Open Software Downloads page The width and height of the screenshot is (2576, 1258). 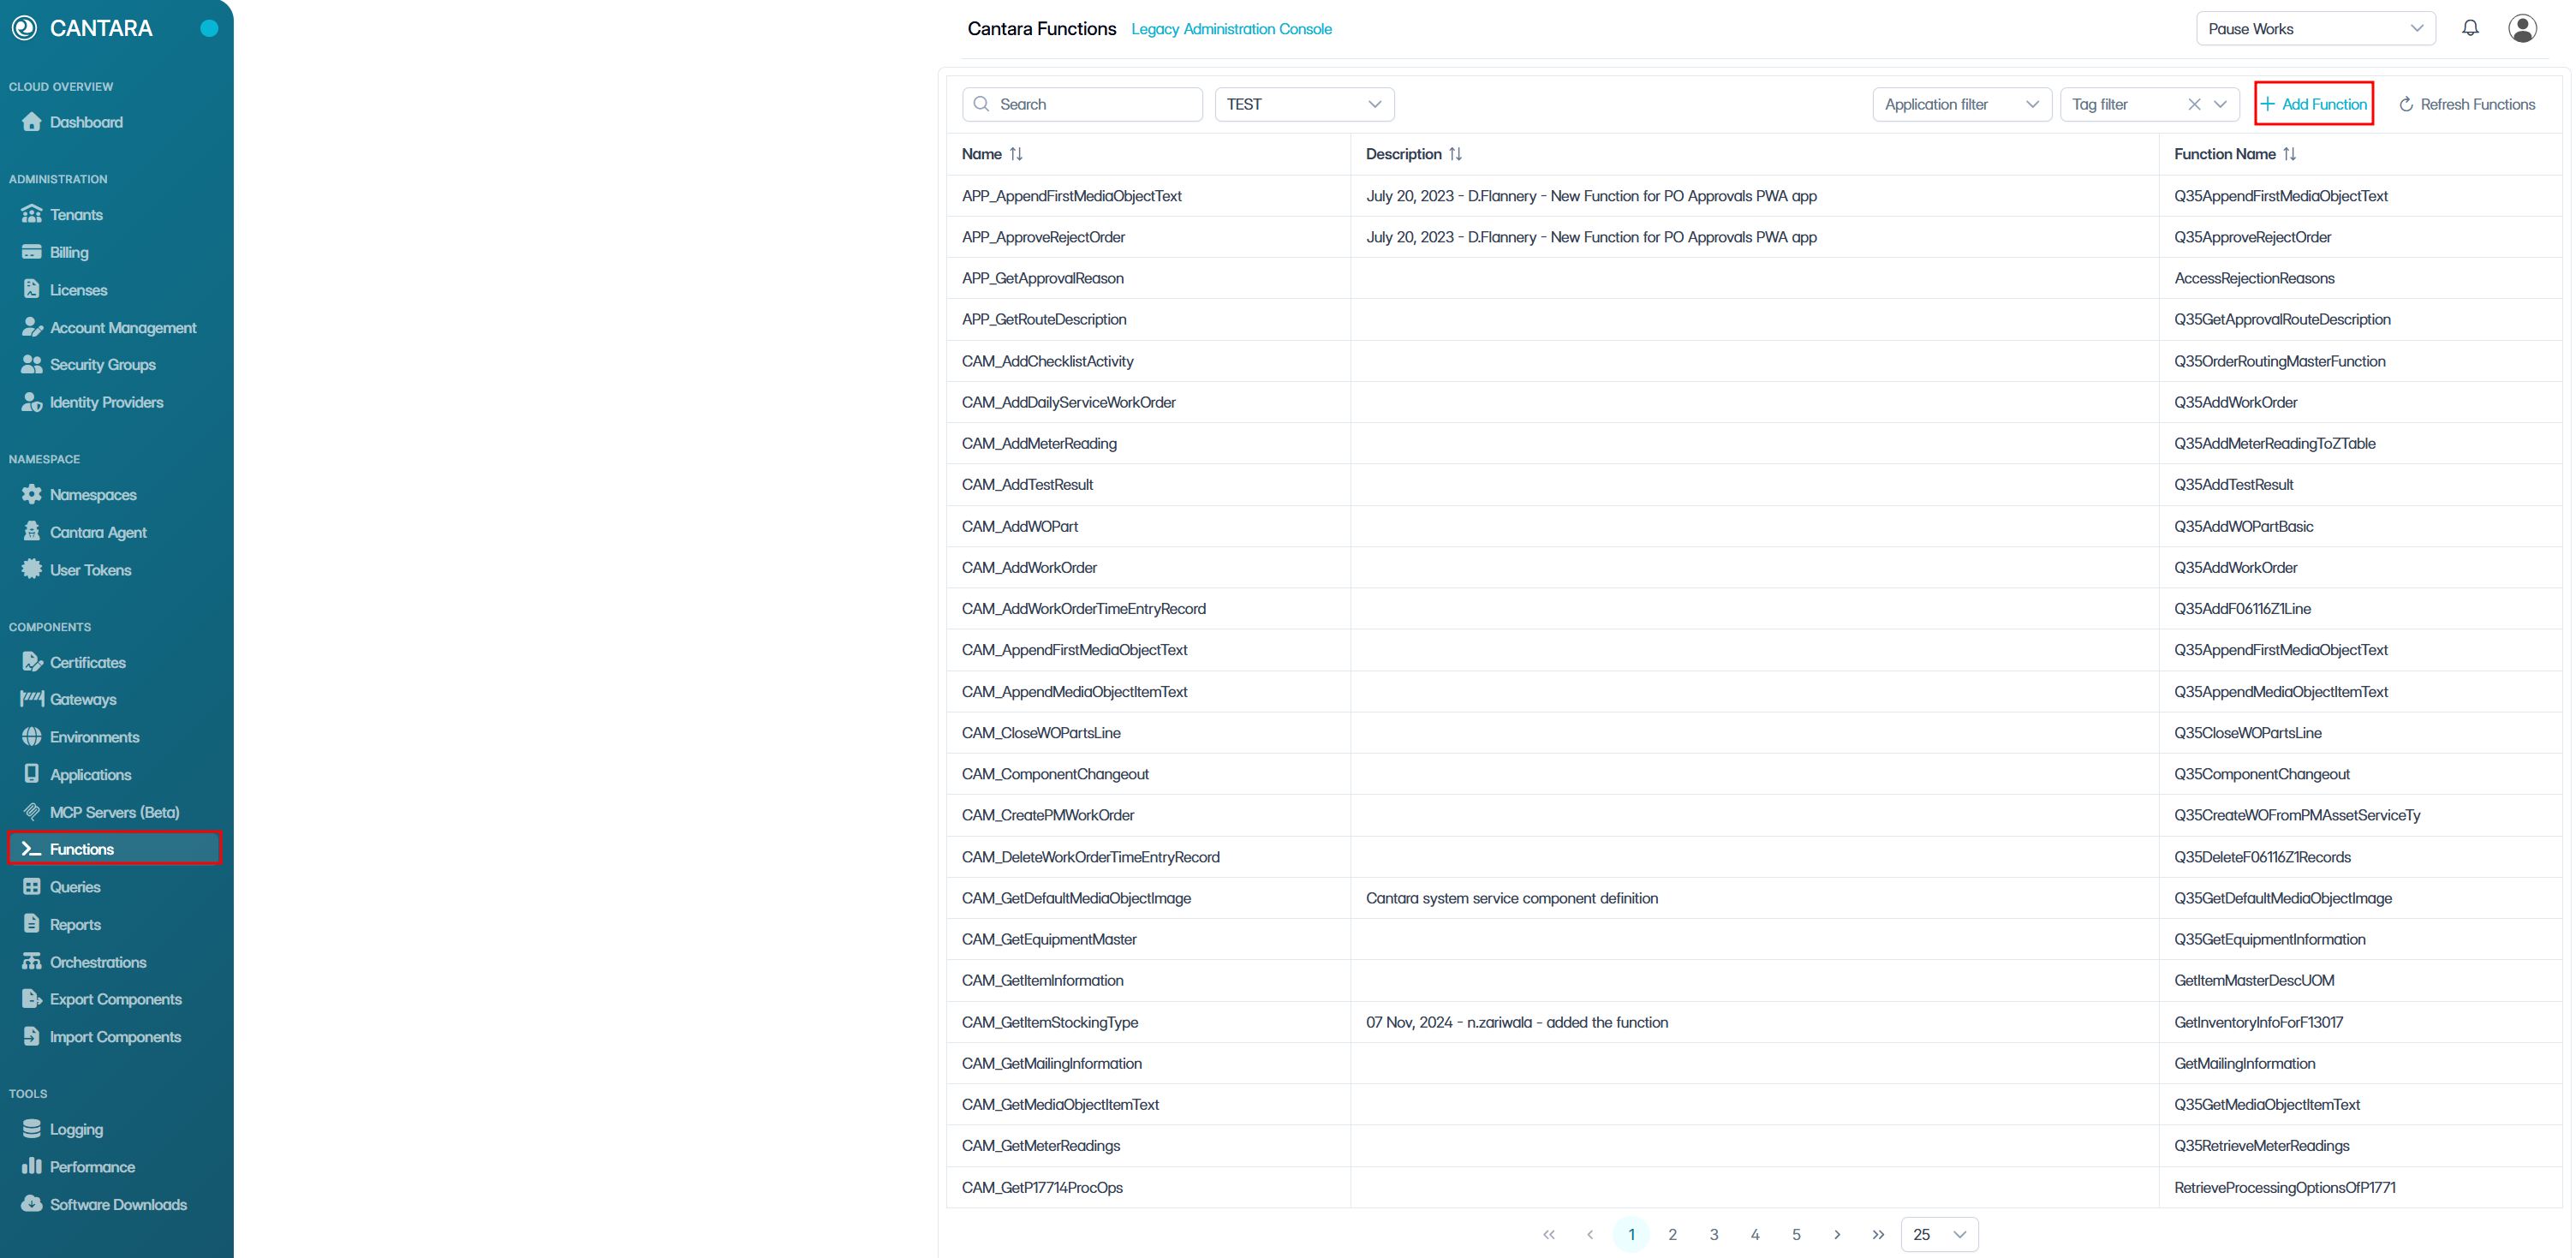pyautogui.click(x=118, y=1205)
